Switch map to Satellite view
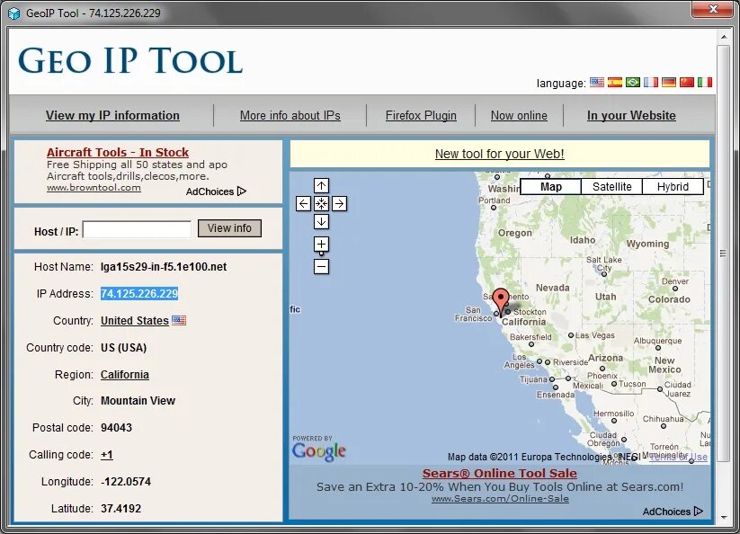Viewport: 740px width, 534px height. (x=611, y=187)
